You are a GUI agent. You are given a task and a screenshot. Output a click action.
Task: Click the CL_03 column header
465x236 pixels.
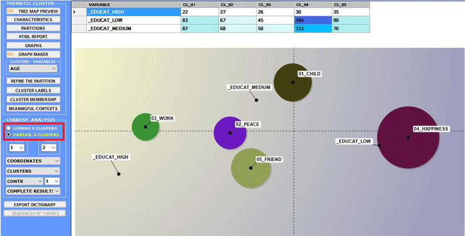275,5
